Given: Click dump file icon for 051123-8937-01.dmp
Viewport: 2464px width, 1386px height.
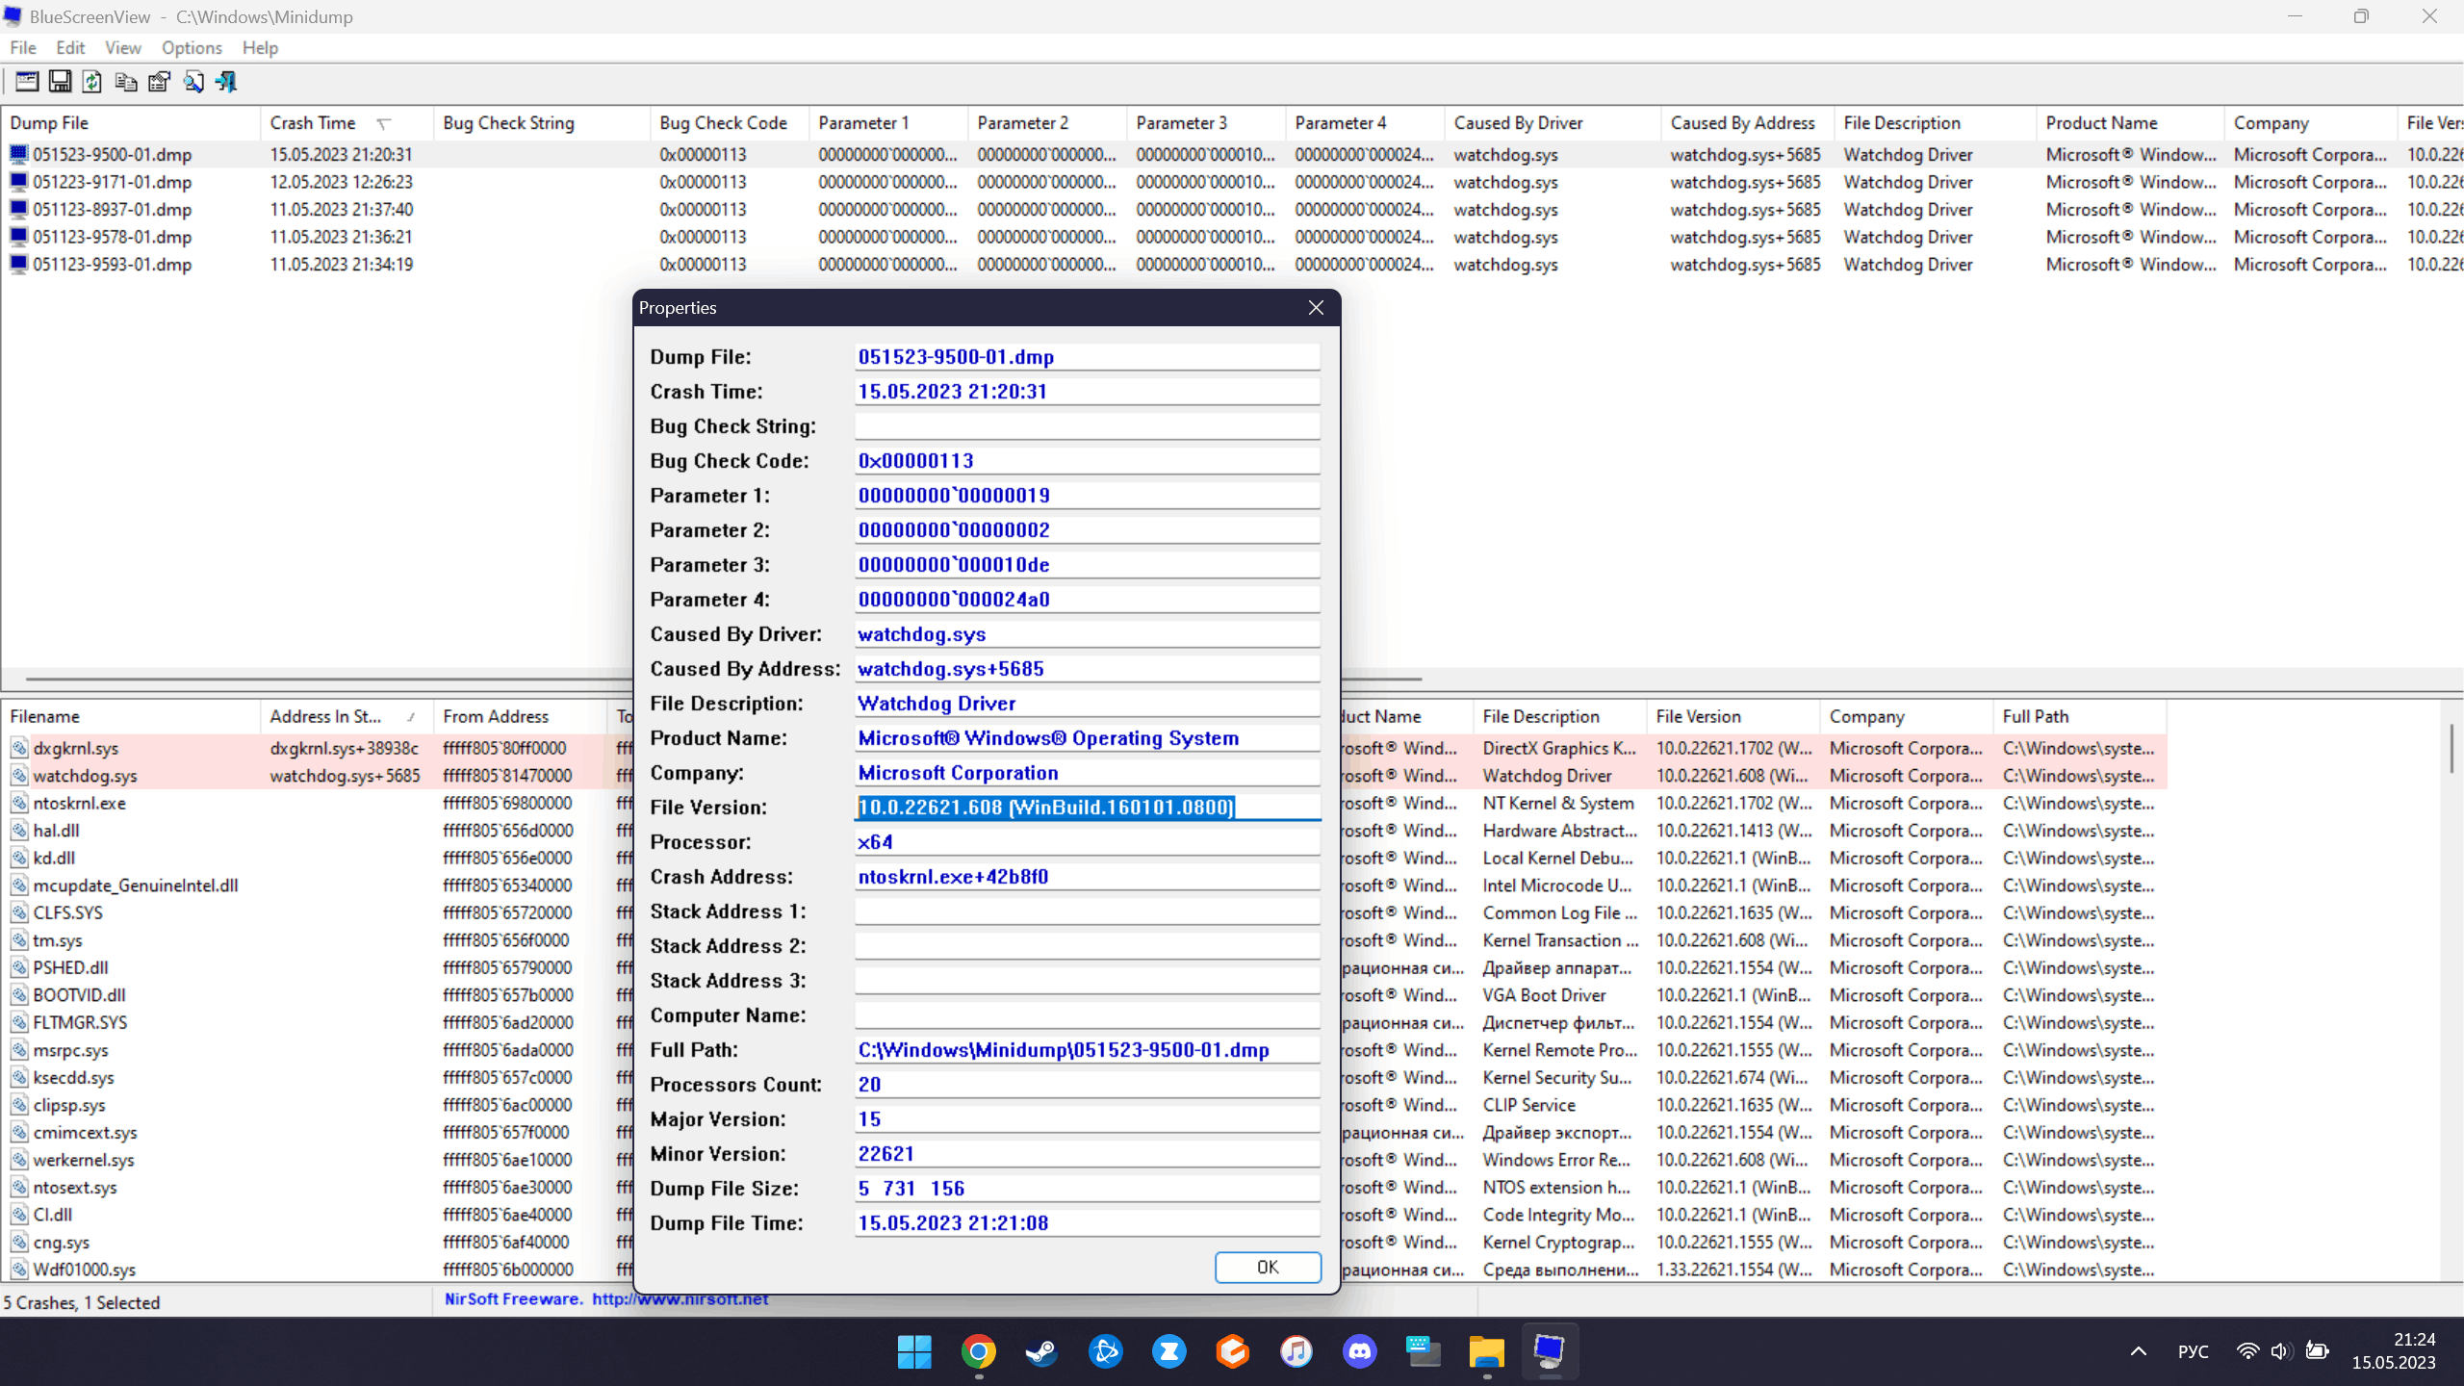Looking at the screenshot, I should 18,209.
